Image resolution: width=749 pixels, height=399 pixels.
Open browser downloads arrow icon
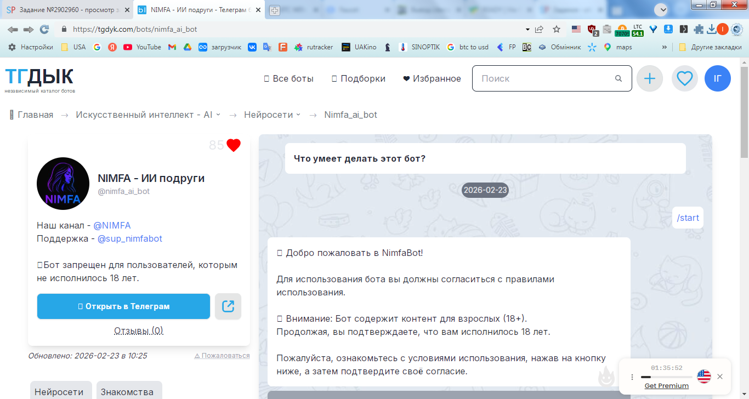[711, 29]
